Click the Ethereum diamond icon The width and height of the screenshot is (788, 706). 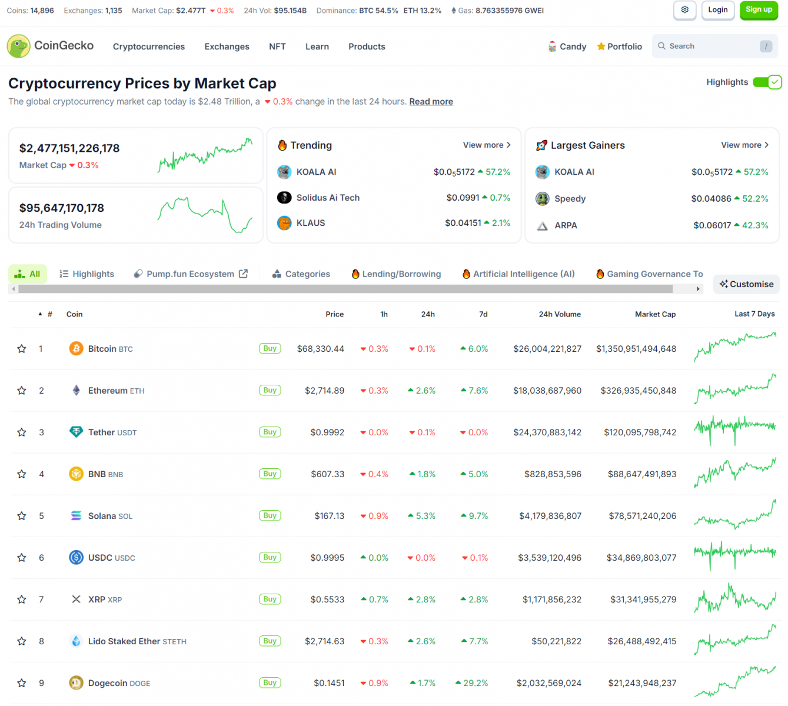[x=76, y=391]
